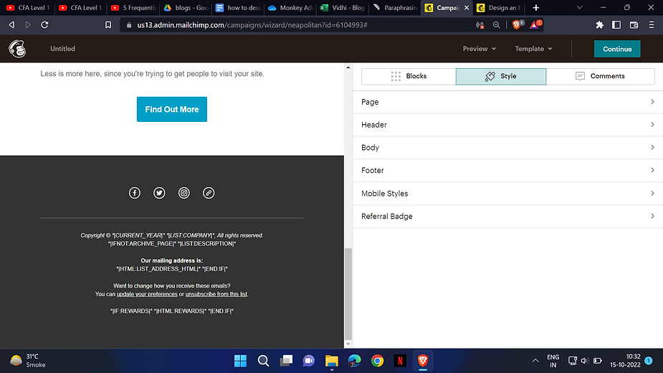The image size is (663, 373).
Task: Click the bookmark icon in the address bar
Action: click(108, 24)
